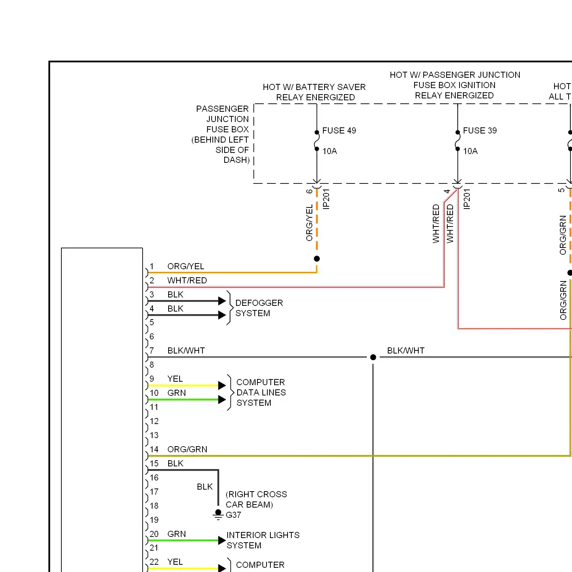Image resolution: width=572 pixels, height=572 pixels.
Task: Select the G37 ground label
Action: click(233, 515)
